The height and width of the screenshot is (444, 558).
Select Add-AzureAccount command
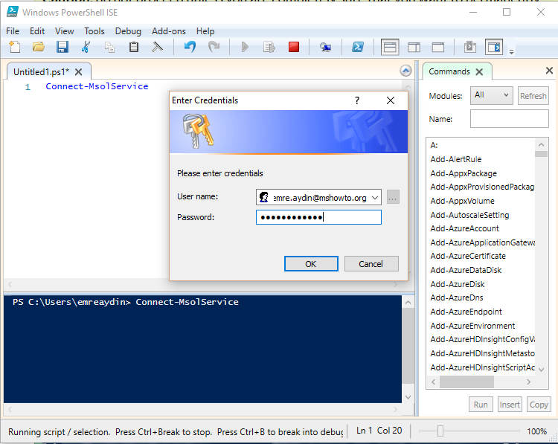point(465,228)
